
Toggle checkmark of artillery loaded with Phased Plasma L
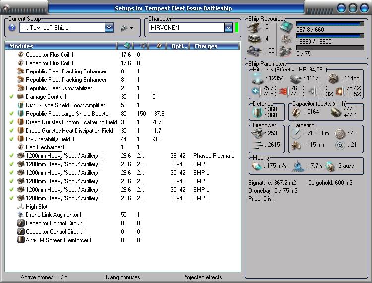coord(11,156)
